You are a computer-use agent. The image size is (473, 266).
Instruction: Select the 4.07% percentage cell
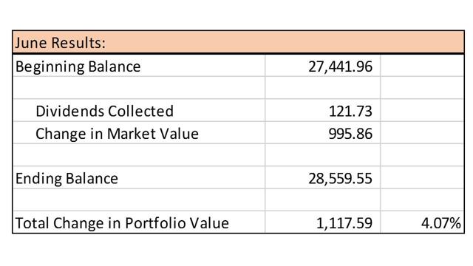[422, 222]
